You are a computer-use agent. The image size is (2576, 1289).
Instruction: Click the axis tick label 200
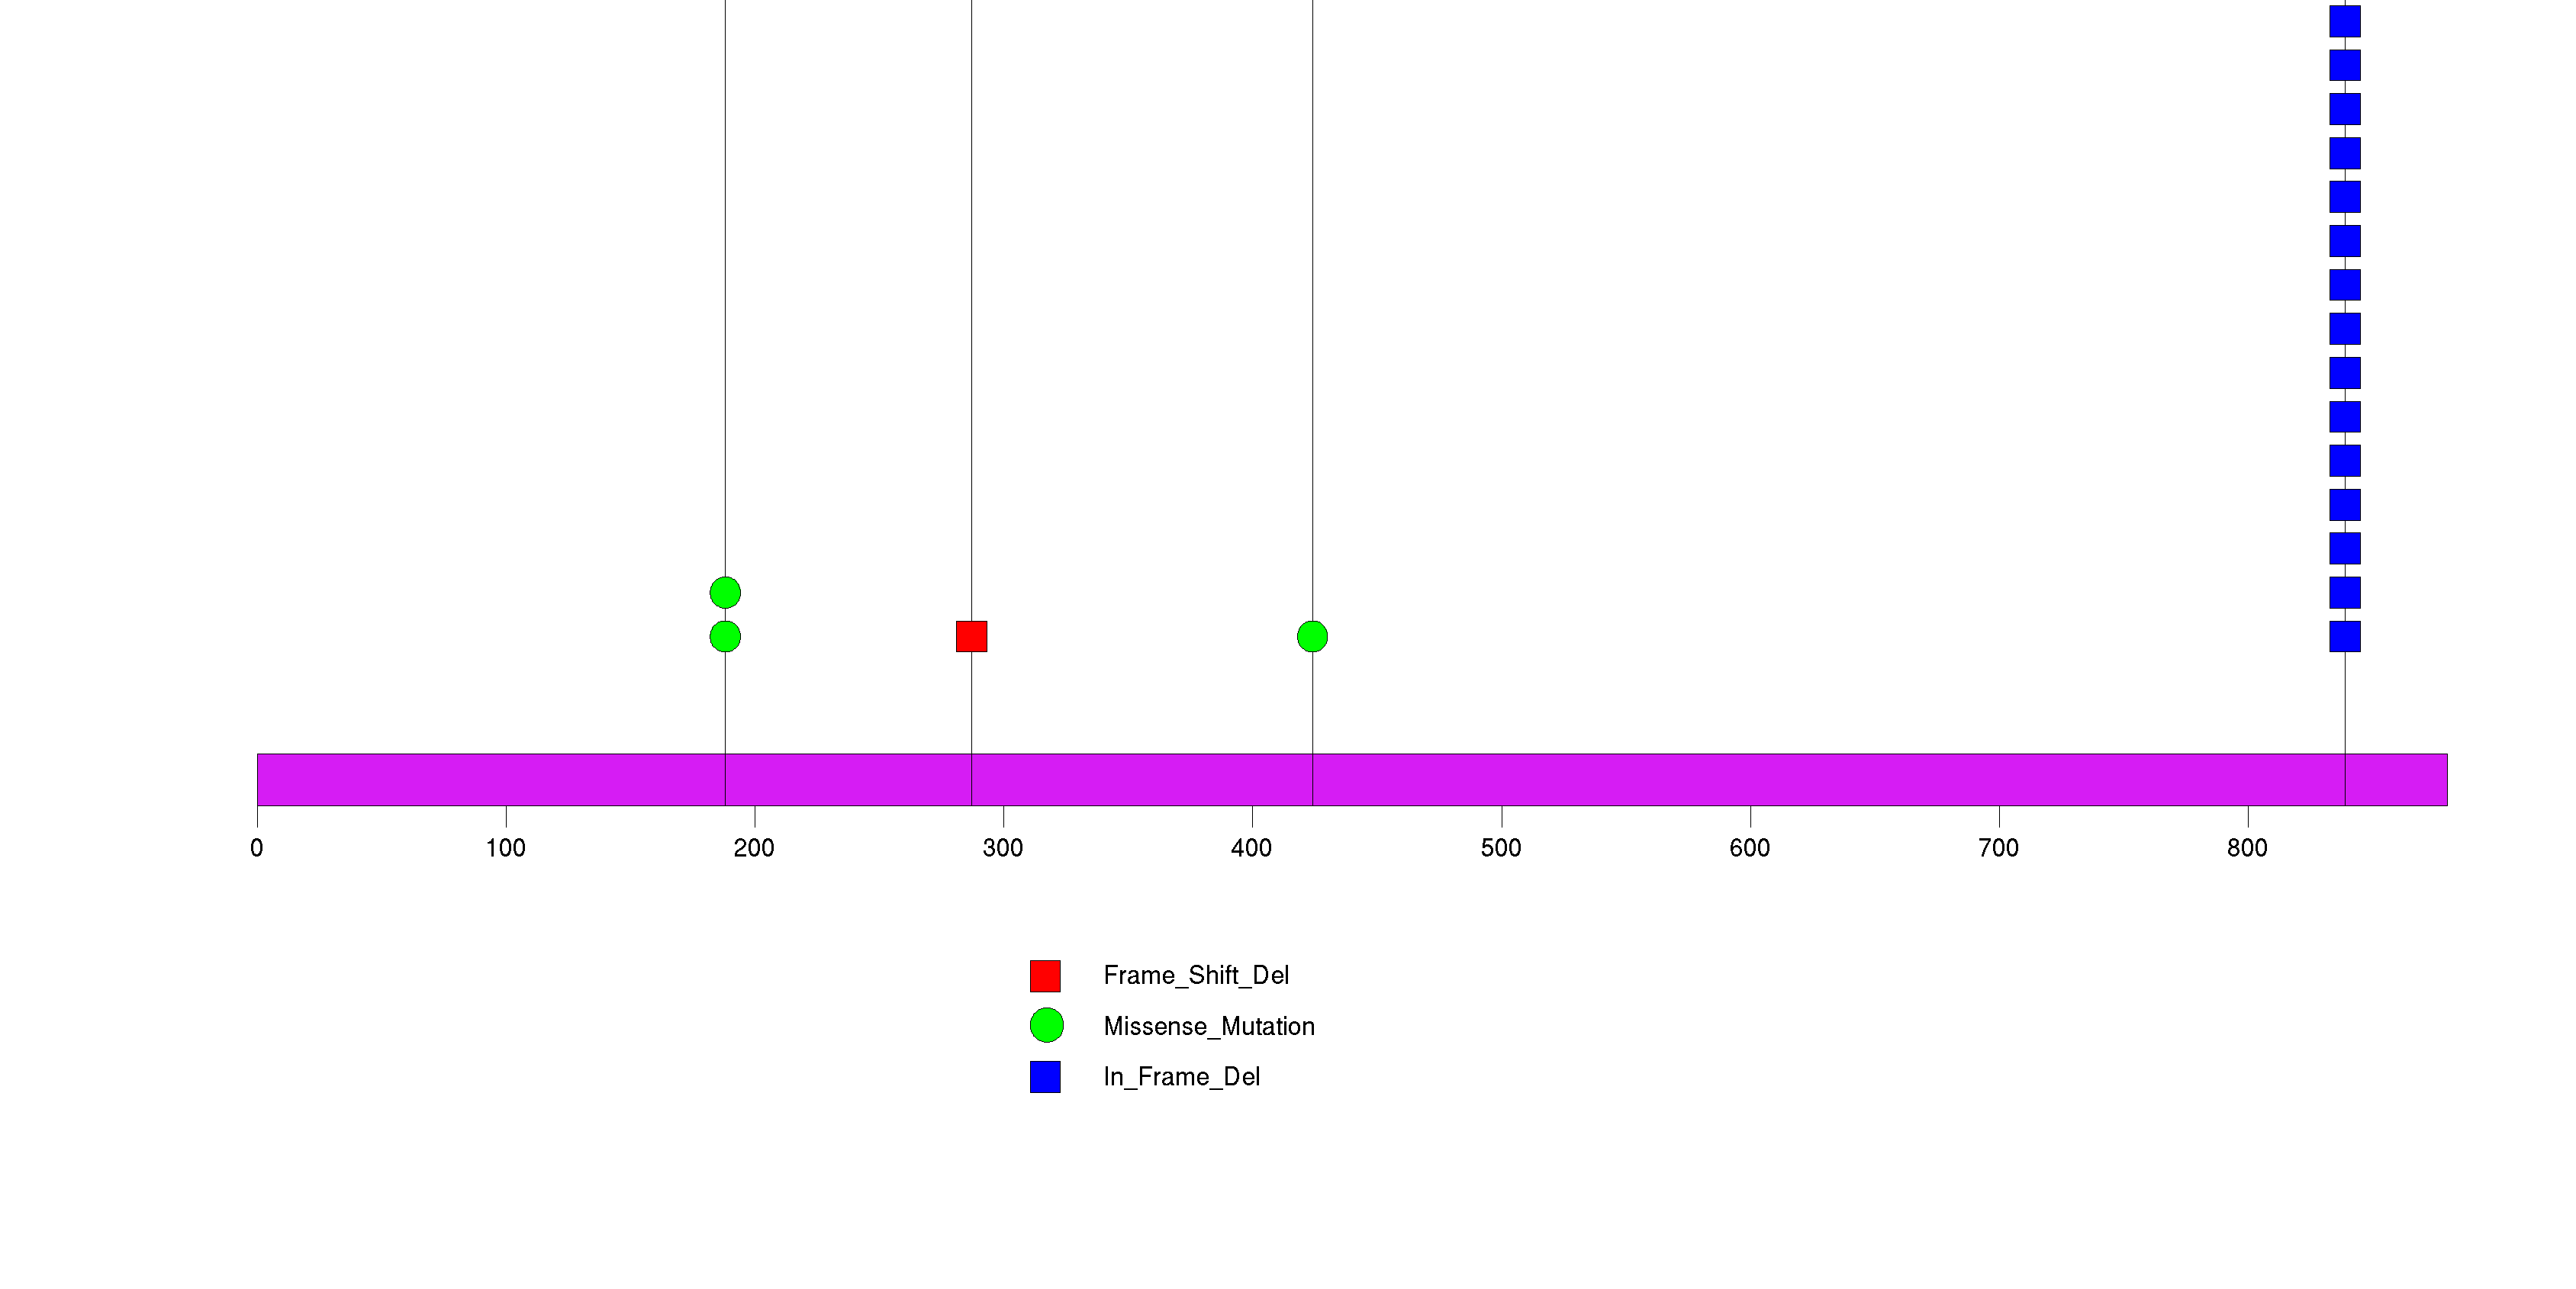click(x=754, y=848)
